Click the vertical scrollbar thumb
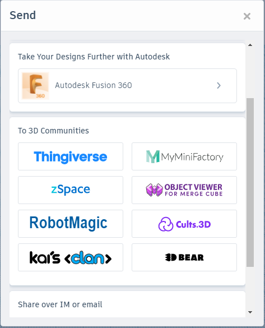 (250, 182)
